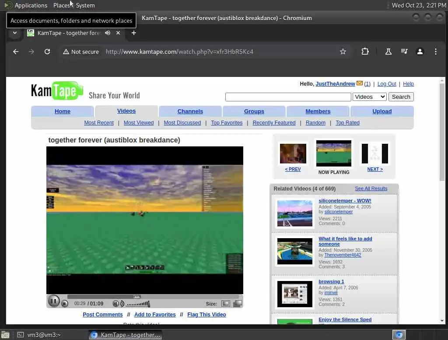This screenshot has height=340, width=448.
Task: Open Top Rated videos
Action: tap(347, 123)
